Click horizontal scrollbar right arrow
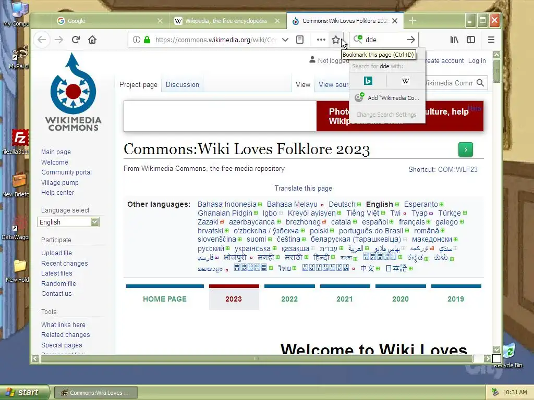Viewport: 534px width, 400px height. coord(488,358)
